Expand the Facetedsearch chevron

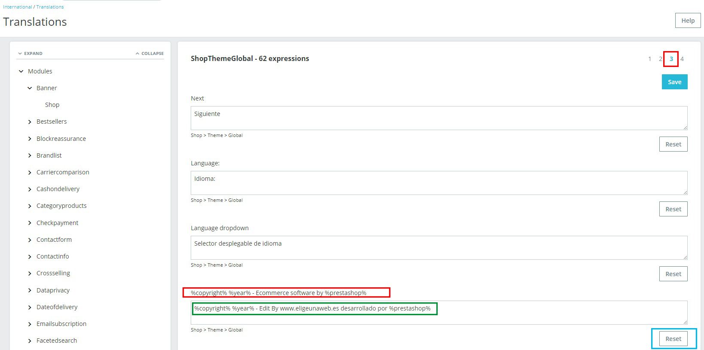[30, 341]
